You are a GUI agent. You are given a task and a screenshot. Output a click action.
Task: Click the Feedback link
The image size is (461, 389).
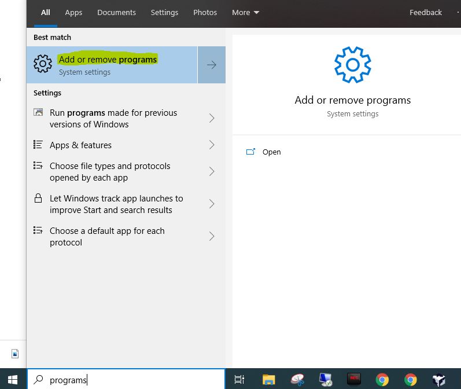click(x=425, y=13)
